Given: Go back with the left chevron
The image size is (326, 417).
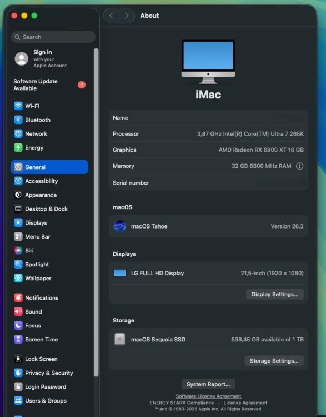Looking at the screenshot, I should [x=111, y=16].
